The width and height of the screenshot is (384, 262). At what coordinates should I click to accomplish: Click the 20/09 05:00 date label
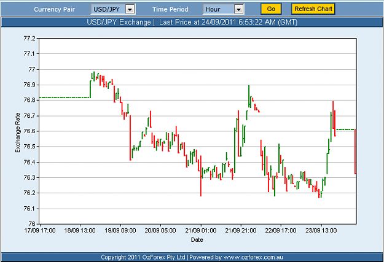click(160, 231)
